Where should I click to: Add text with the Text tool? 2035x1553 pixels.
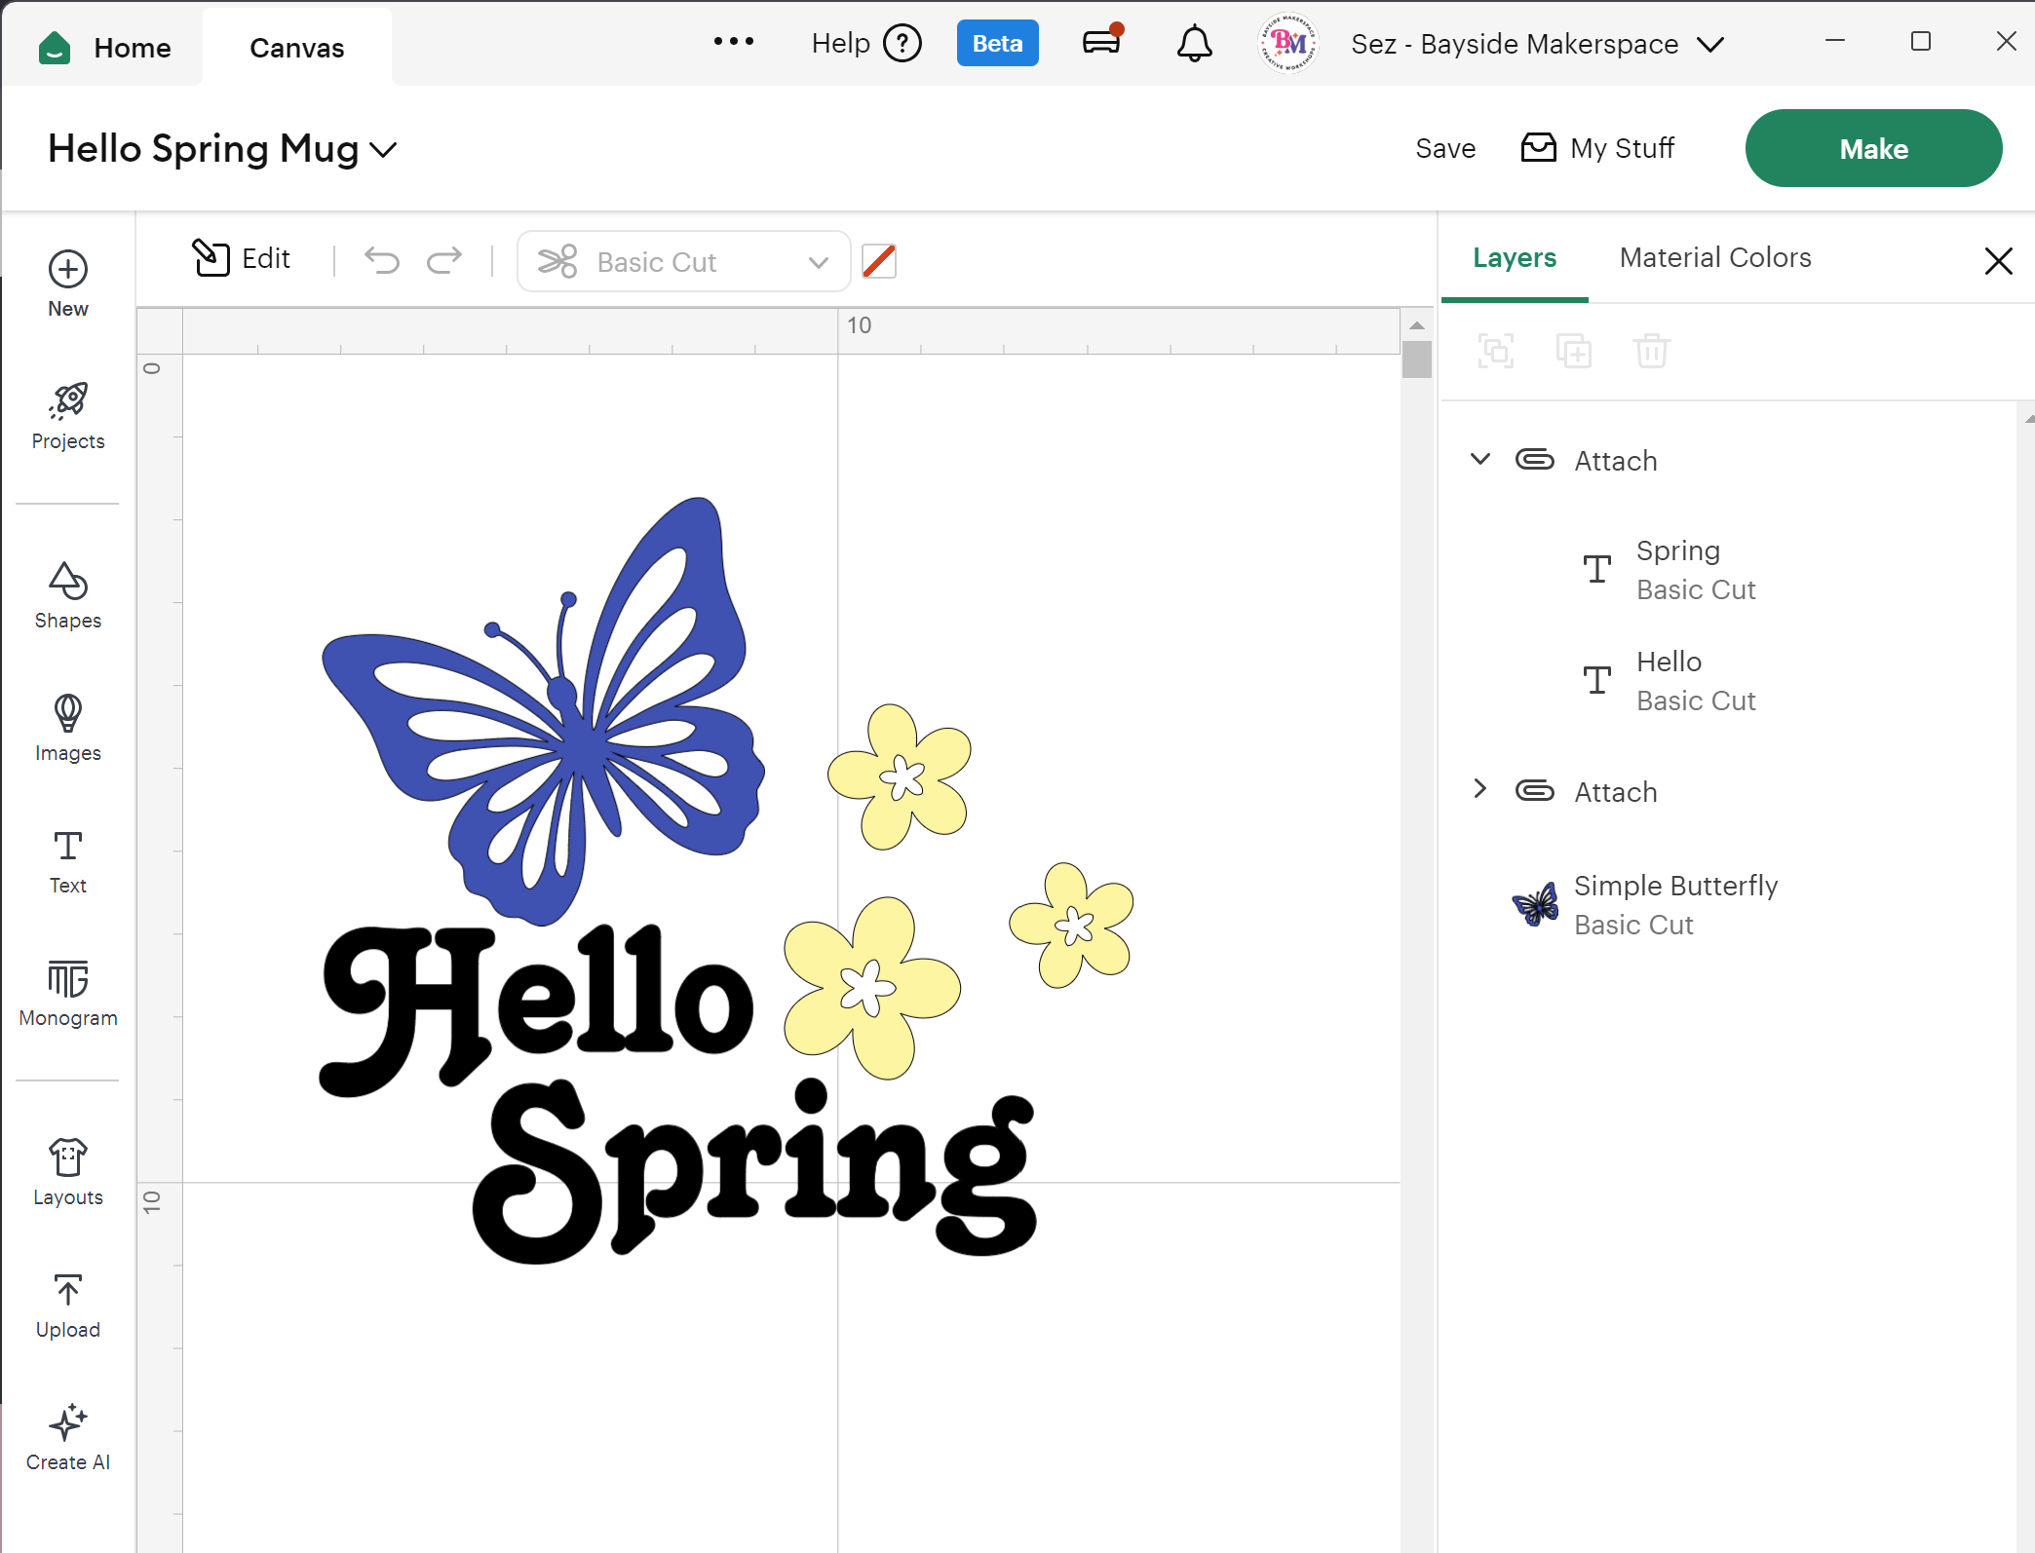(66, 857)
